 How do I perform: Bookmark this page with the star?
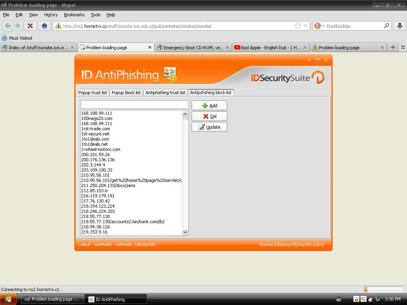(297, 26)
